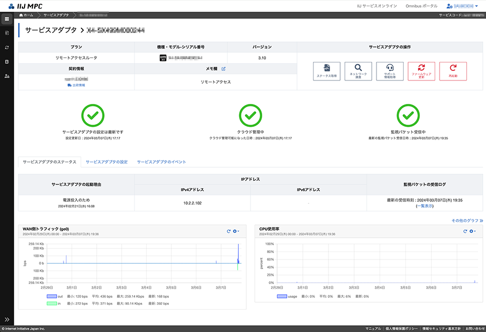This screenshot has height=332, width=486.
Task: Switch to サービスアダプタの設定 tab
Action: coord(107,161)
